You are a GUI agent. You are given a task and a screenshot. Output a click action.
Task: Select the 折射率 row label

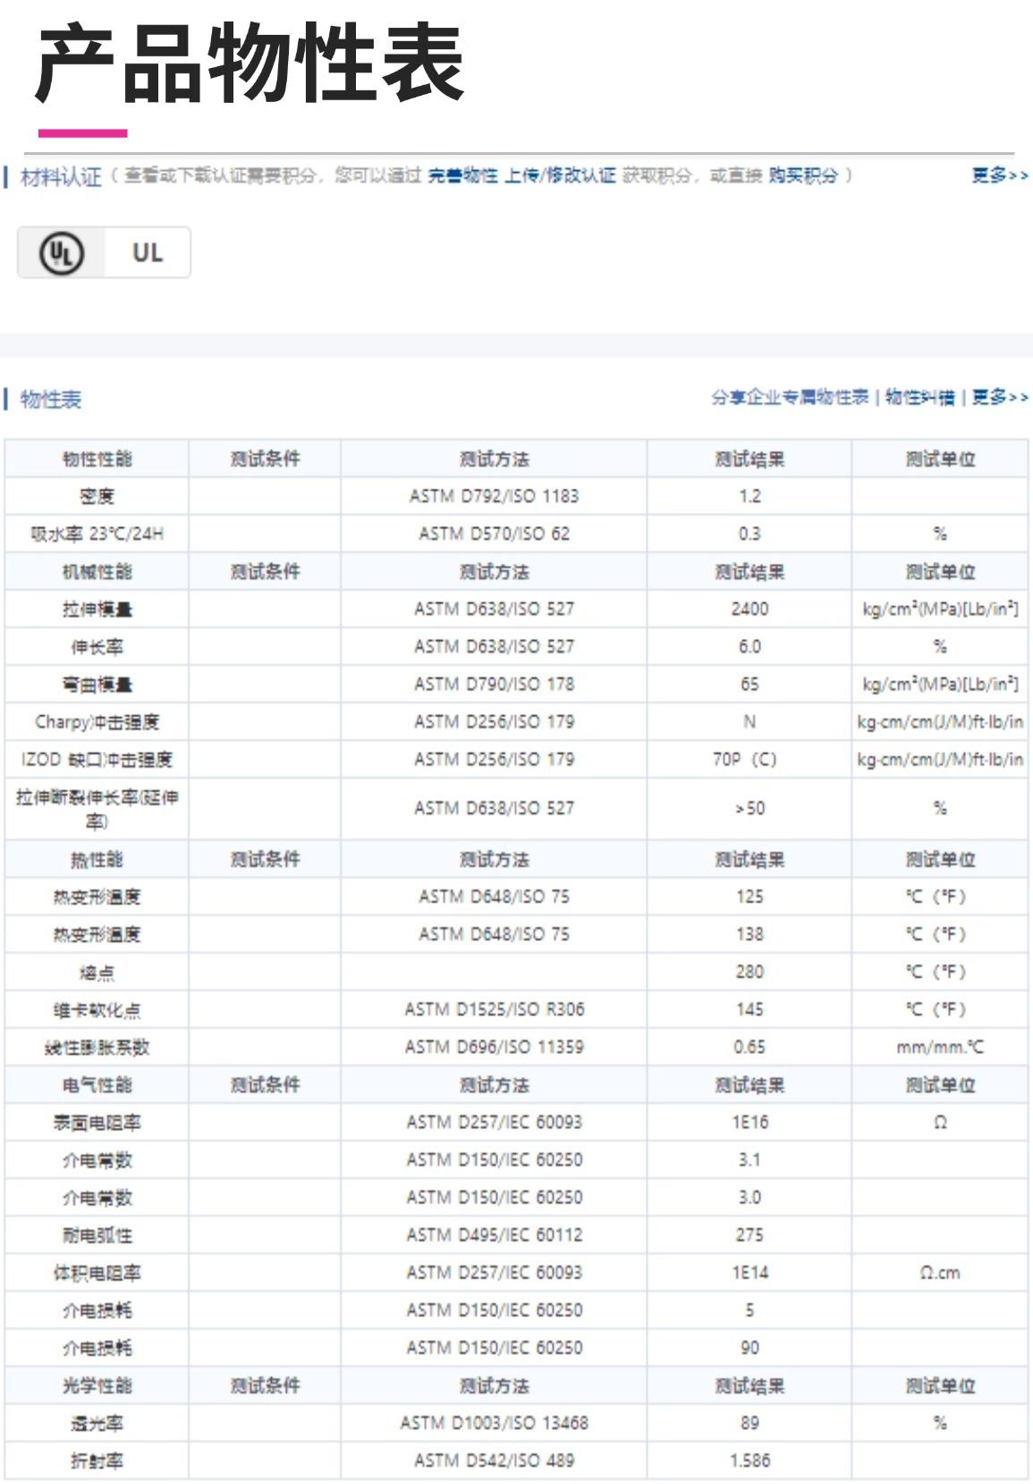pos(97,1461)
